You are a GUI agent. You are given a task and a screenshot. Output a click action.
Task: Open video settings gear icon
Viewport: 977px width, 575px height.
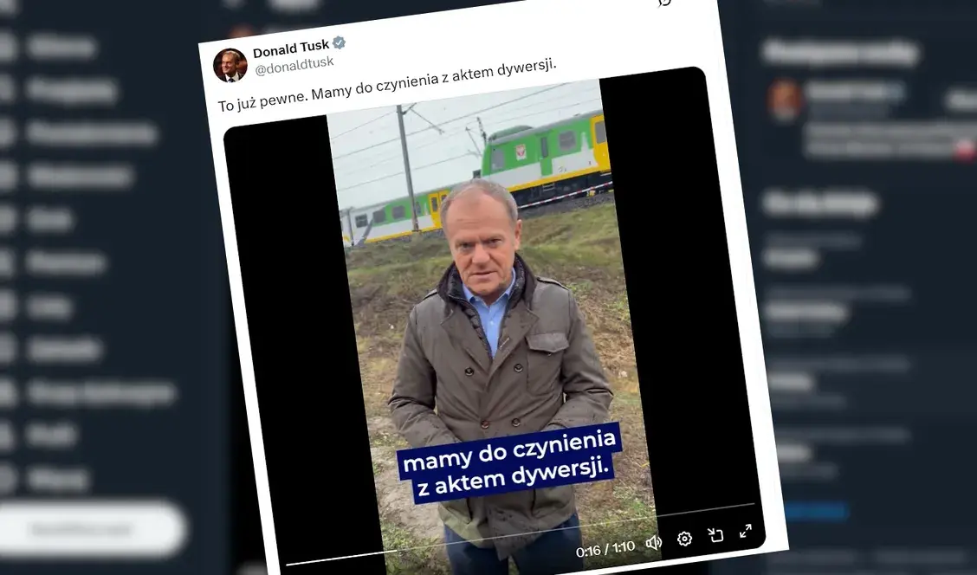[x=684, y=539]
